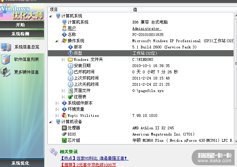This screenshot has height=167, width=237.
Task: Open 软件信息列表 sidebar icon
Action: click(6, 59)
